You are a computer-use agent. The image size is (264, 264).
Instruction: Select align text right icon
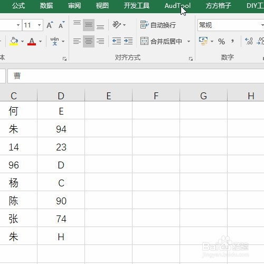click(x=100, y=41)
